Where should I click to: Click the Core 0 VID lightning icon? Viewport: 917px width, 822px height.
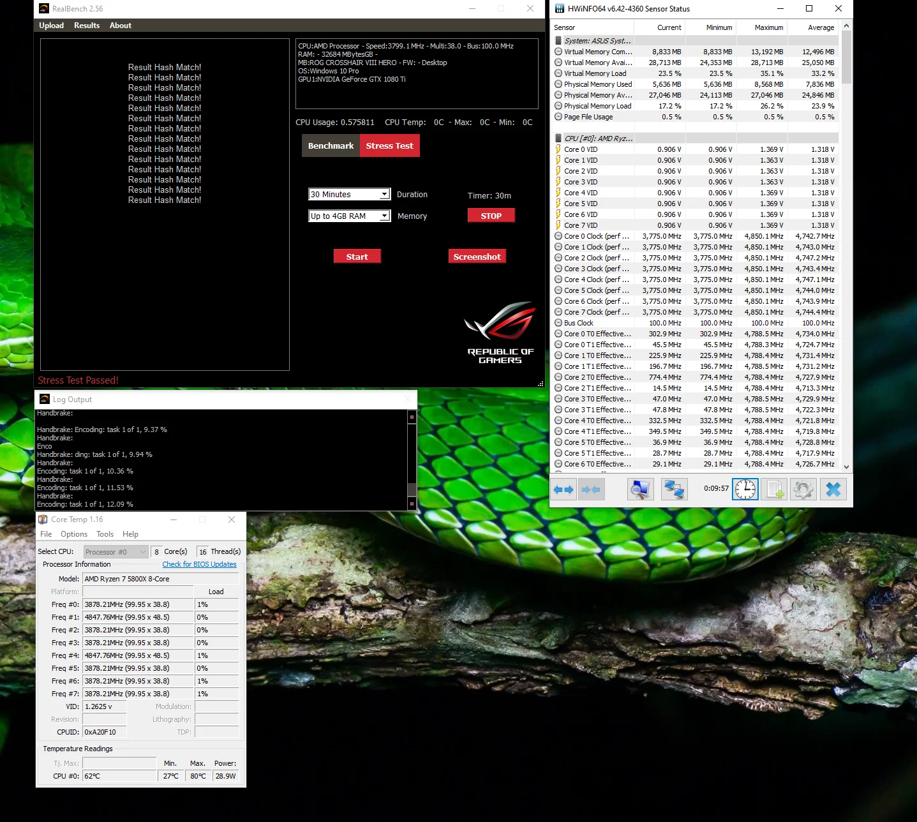point(558,149)
